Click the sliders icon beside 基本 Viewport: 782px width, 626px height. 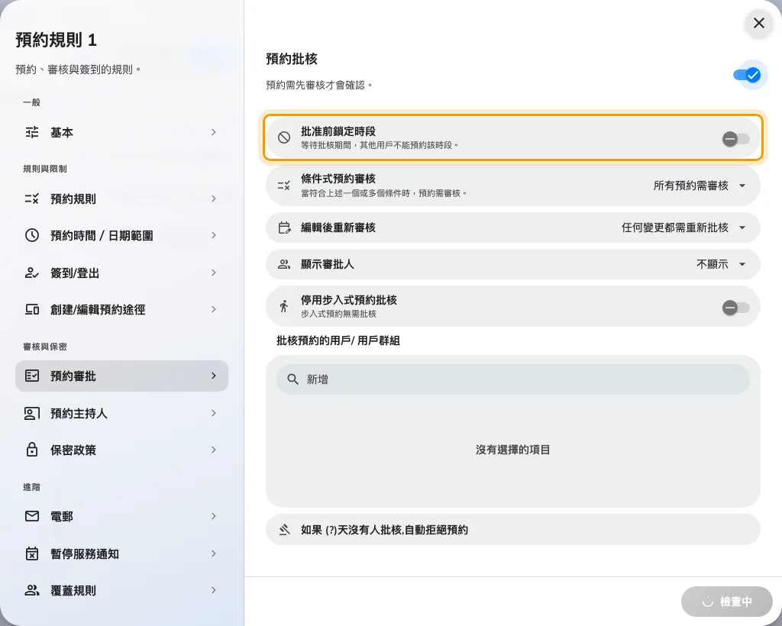coord(32,132)
